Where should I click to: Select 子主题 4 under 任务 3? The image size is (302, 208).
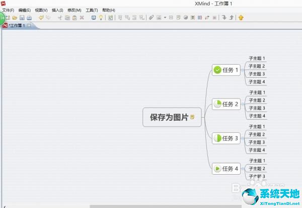click(x=257, y=150)
